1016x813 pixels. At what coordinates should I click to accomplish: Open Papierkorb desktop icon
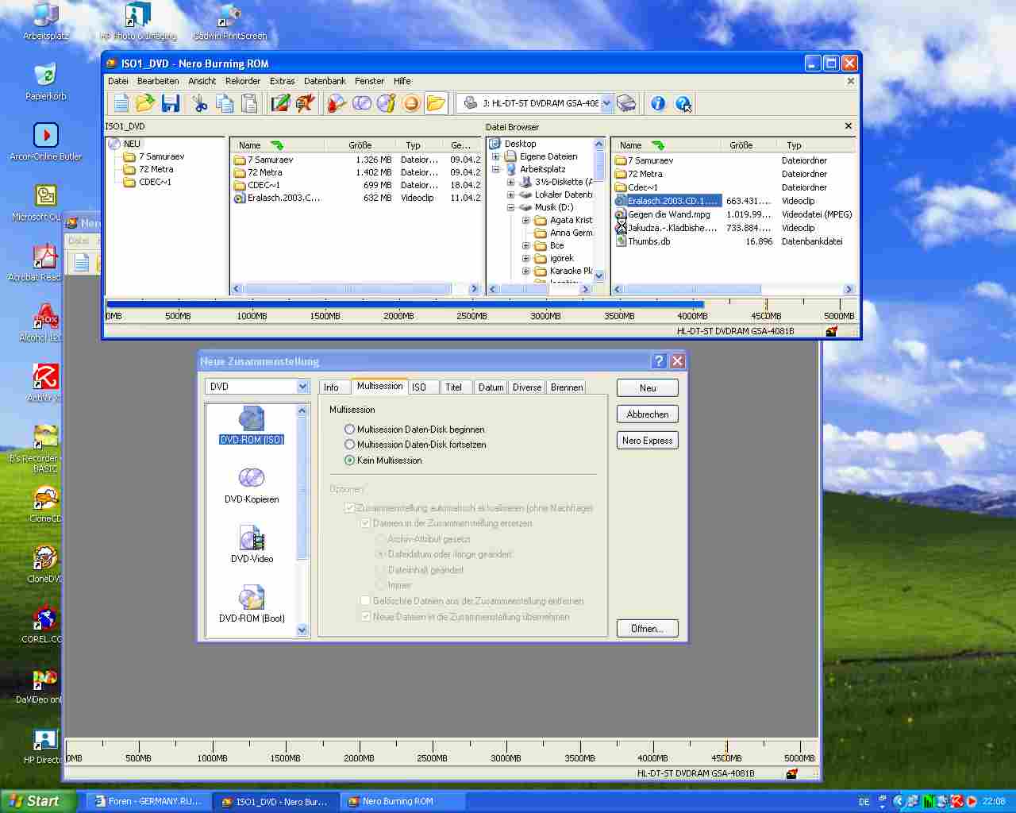[45, 83]
